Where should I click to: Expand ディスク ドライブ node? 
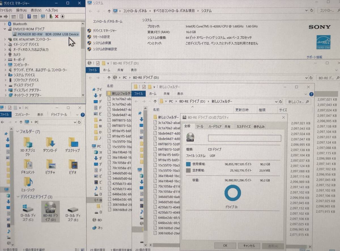(5, 85)
